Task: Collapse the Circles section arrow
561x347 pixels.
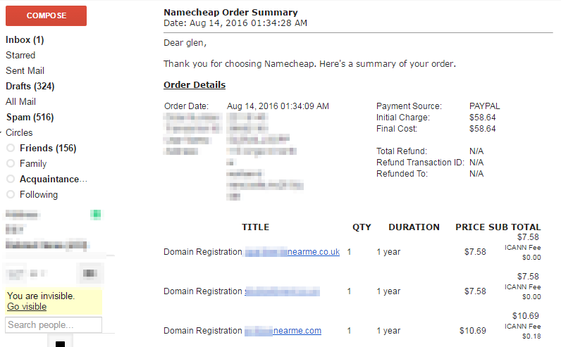Action: 2,133
